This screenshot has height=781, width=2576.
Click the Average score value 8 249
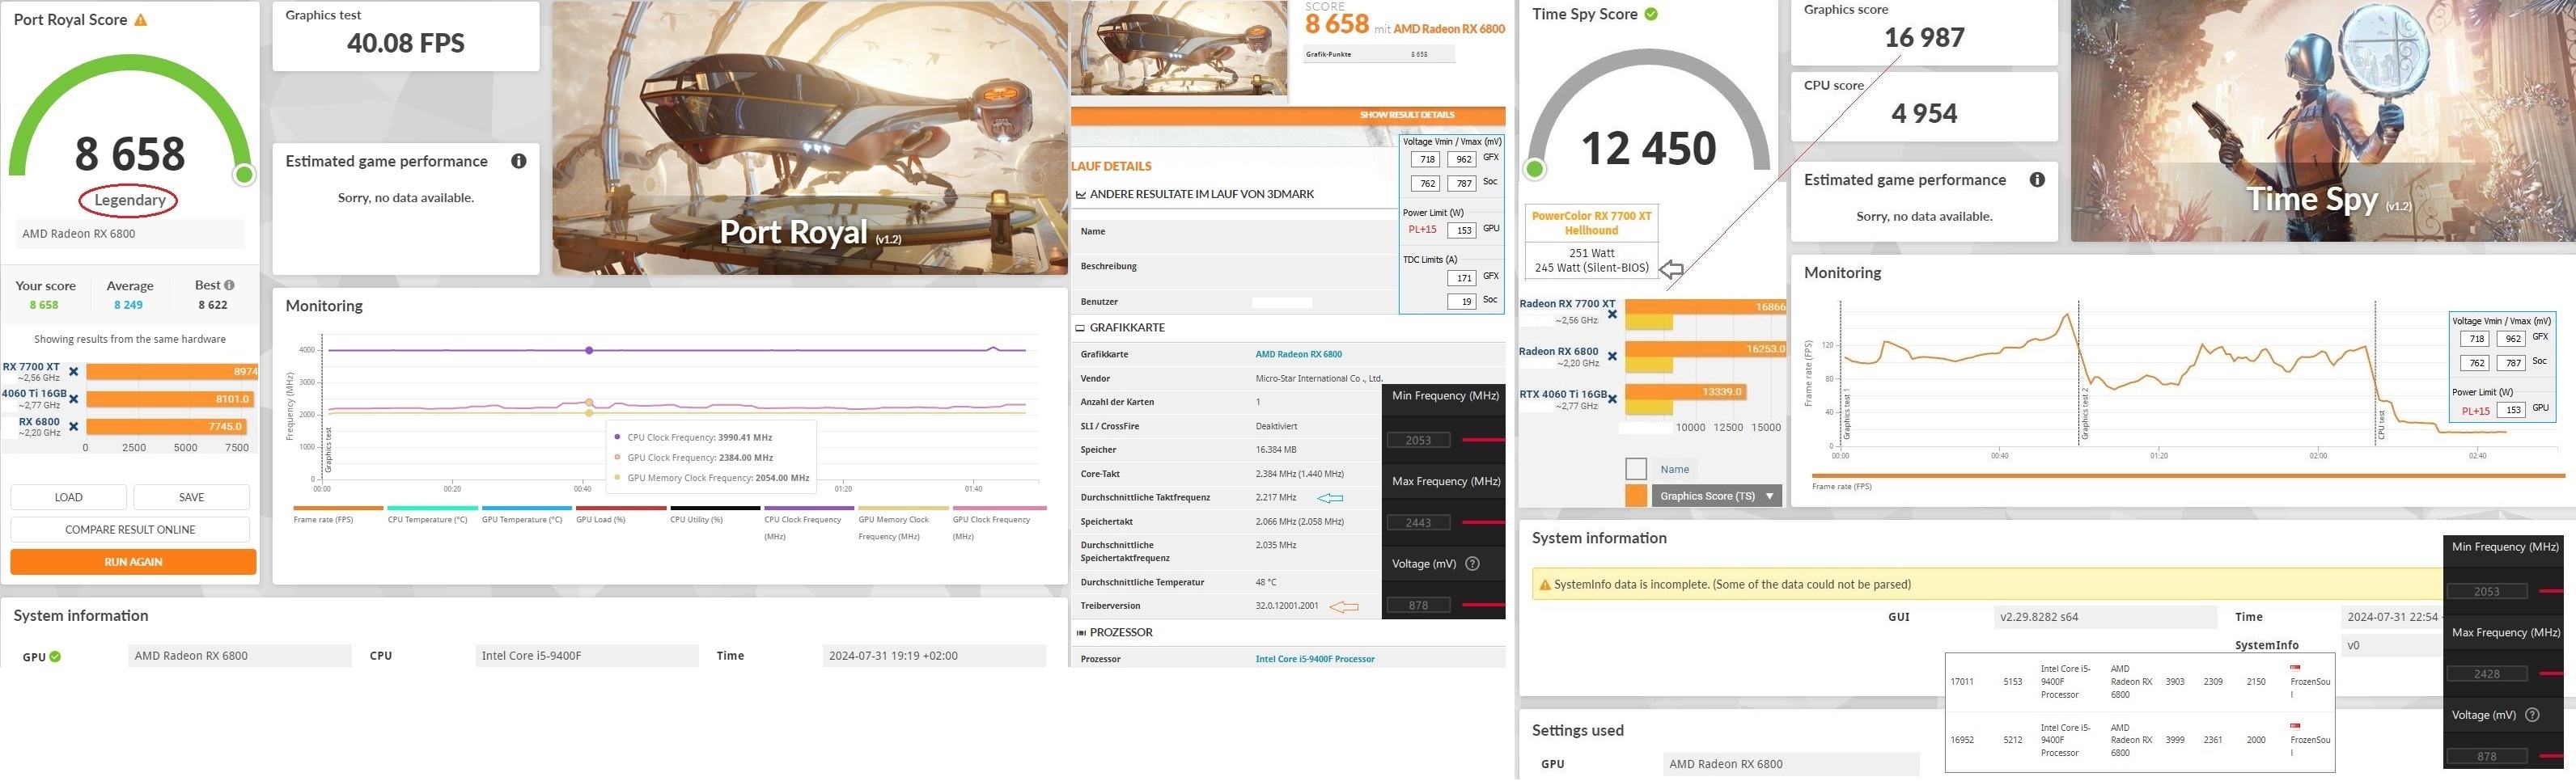(x=128, y=306)
